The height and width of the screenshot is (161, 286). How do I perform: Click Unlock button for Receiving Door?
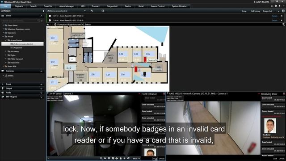pos(282,159)
